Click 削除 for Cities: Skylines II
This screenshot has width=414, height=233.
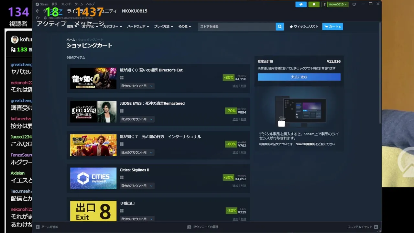244,186
